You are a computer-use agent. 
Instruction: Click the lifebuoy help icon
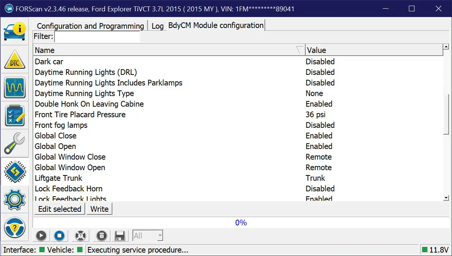click(81, 236)
